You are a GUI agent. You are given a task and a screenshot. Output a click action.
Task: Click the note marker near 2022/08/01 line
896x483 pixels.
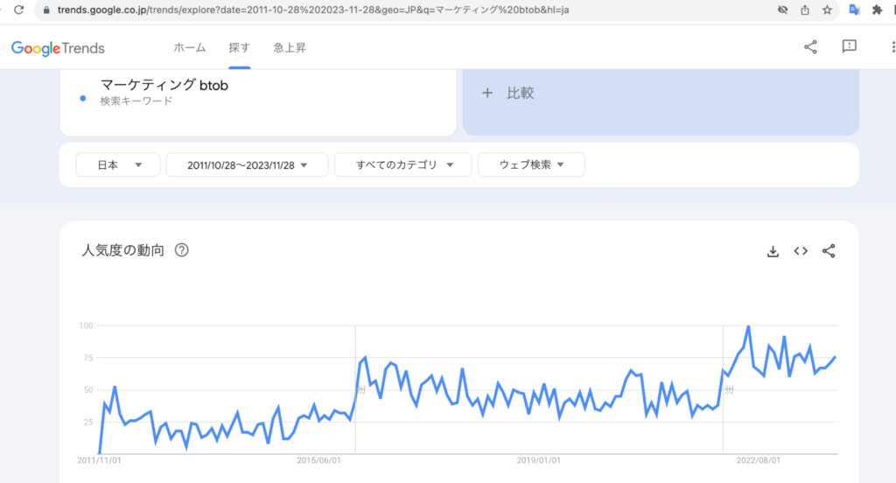click(729, 390)
